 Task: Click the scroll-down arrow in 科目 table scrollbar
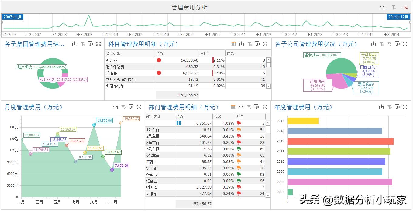(x=268, y=86)
